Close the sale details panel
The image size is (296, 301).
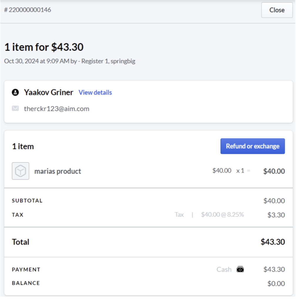pyautogui.click(x=277, y=10)
